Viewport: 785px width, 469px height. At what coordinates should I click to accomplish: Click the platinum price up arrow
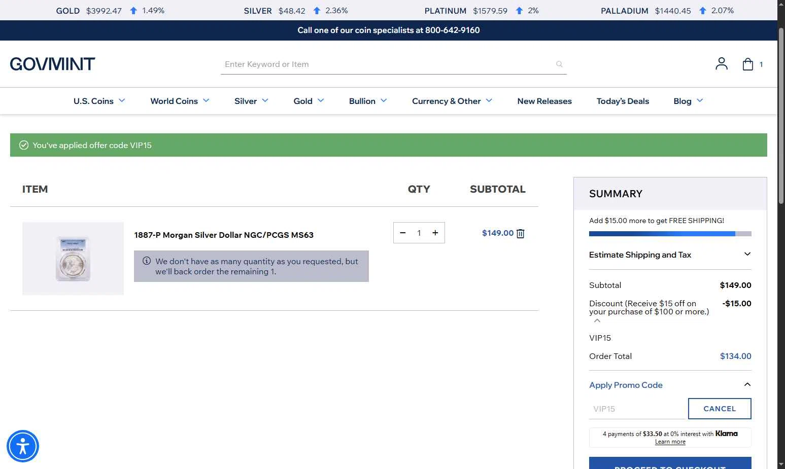519,11
